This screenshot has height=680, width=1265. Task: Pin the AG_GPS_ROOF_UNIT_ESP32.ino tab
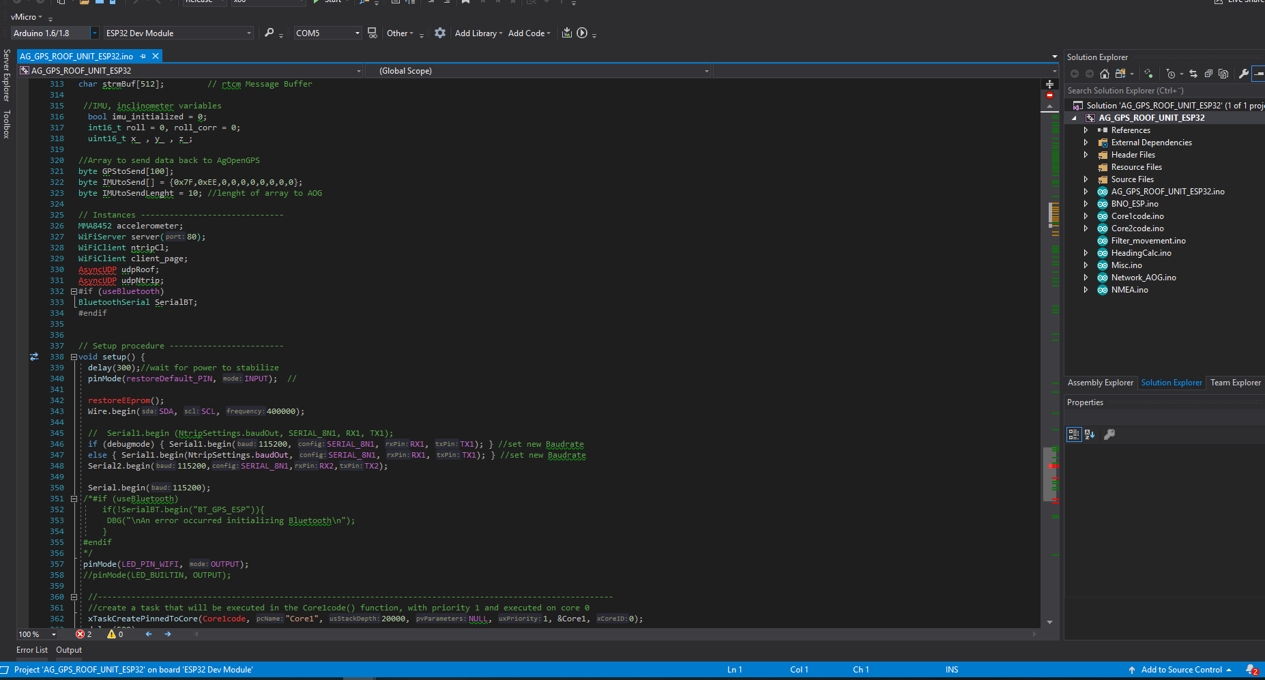(x=143, y=57)
